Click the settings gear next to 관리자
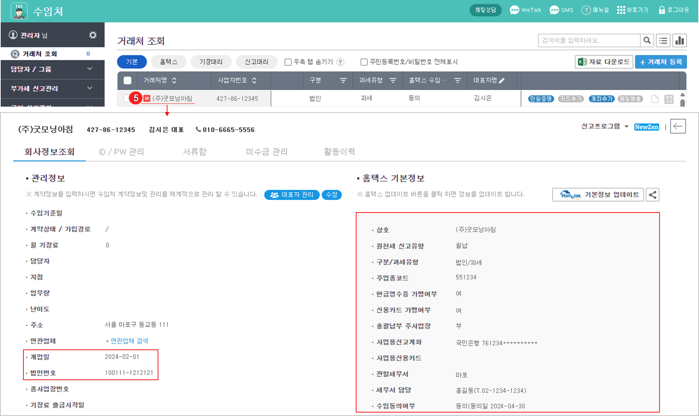699x416 pixels. click(93, 35)
